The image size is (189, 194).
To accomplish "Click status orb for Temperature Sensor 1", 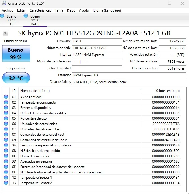I will tap(6, 177).
